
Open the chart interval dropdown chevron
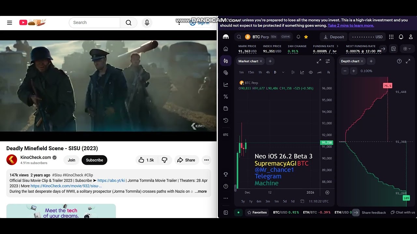(x=283, y=72)
